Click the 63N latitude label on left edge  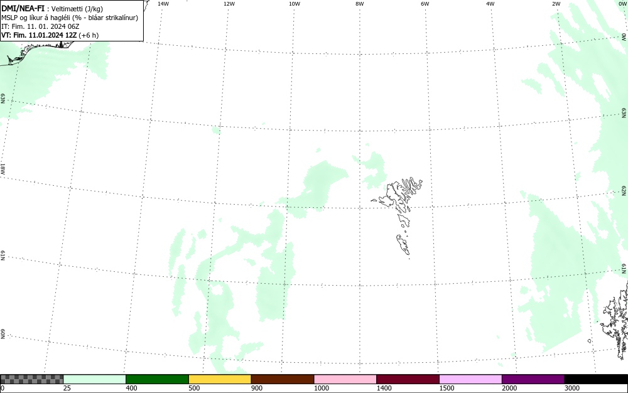click(x=3, y=99)
